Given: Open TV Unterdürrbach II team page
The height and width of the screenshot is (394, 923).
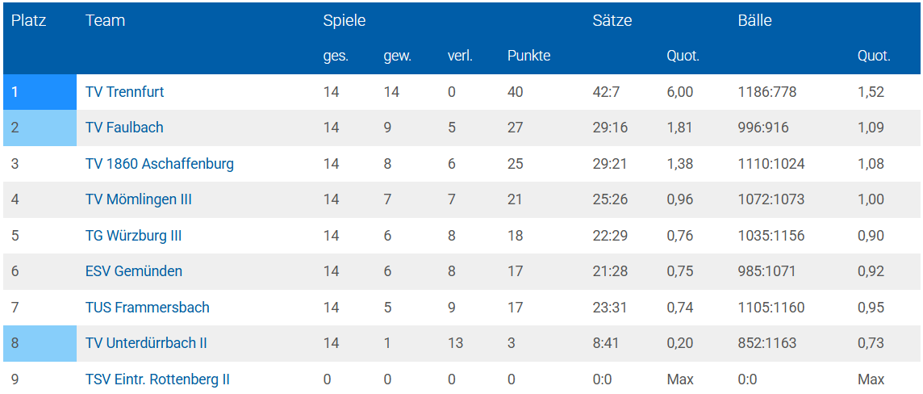Looking at the screenshot, I should [146, 343].
